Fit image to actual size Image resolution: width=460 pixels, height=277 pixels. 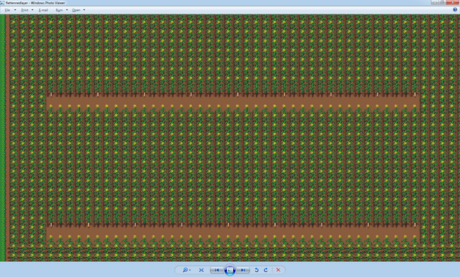pyautogui.click(x=201, y=270)
